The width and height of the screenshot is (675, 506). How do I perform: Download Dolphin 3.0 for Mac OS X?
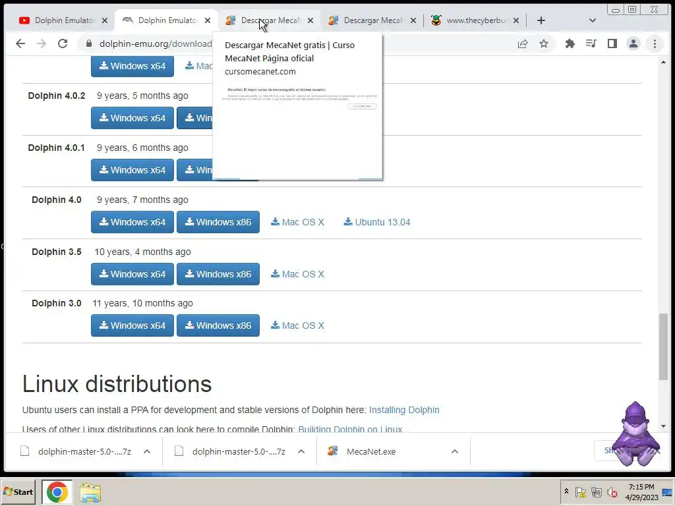[x=297, y=325]
